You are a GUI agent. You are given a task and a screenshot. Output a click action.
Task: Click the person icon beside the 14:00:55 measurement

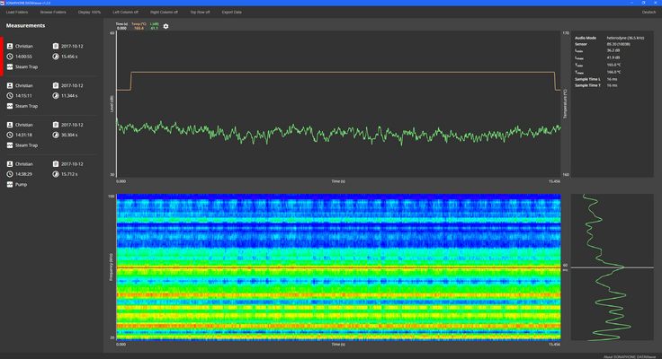[10, 46]
